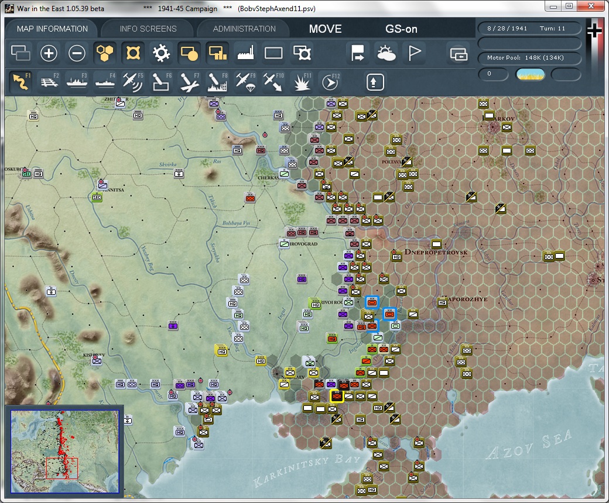Click the F12 end turn icon
The height and width of the screenshot is (503, 609).
[330, 81]
